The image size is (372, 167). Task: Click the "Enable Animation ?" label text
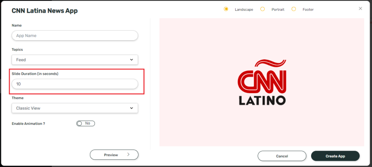(29, 124)
